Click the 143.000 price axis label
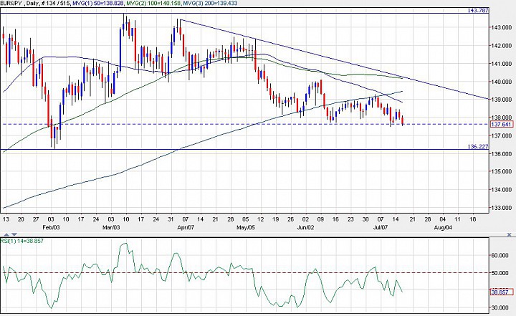Screen dimensions: 516x316 click(x=501, y=27)
